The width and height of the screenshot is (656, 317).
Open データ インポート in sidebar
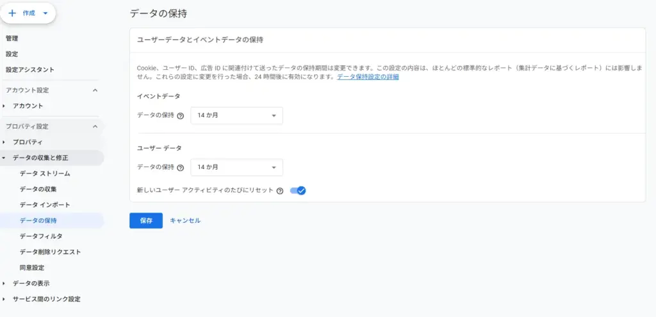pos(45,205)
